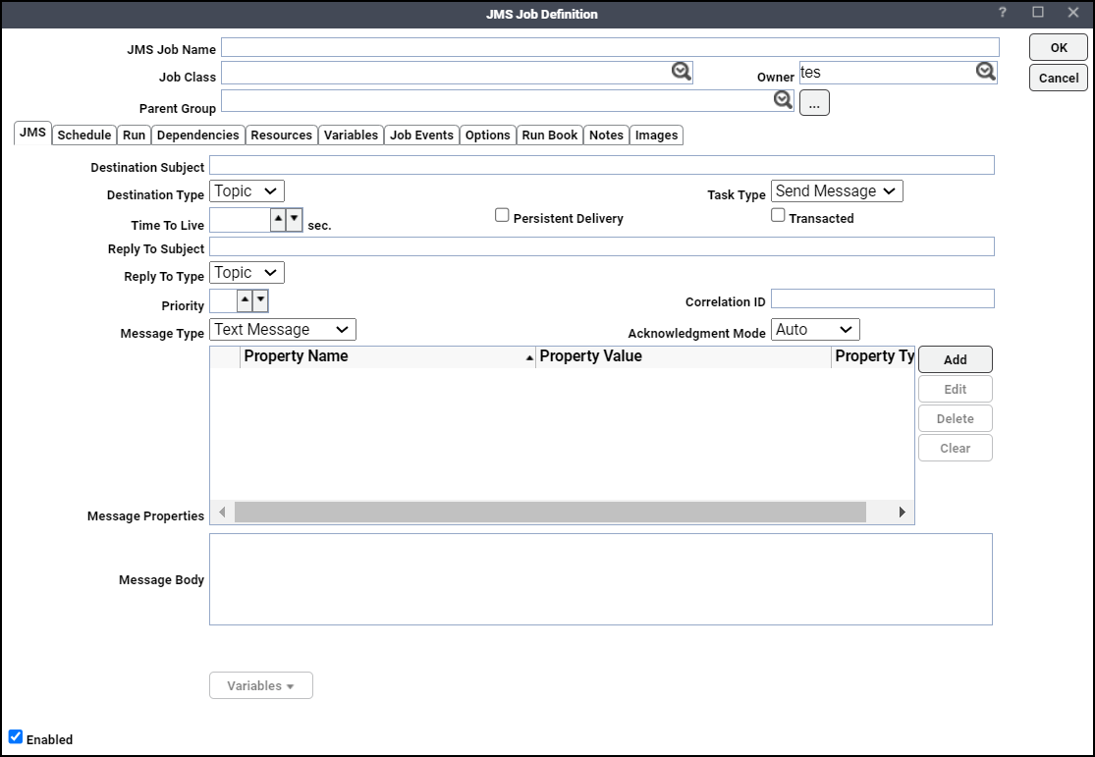The width and height of the screenshot is (1095, 757).
Task: Increase Time To Live with up arrow
Action: click(278, 219)
